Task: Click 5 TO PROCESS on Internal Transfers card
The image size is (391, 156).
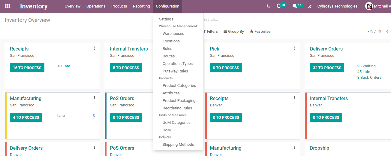Action: [126, 68]
